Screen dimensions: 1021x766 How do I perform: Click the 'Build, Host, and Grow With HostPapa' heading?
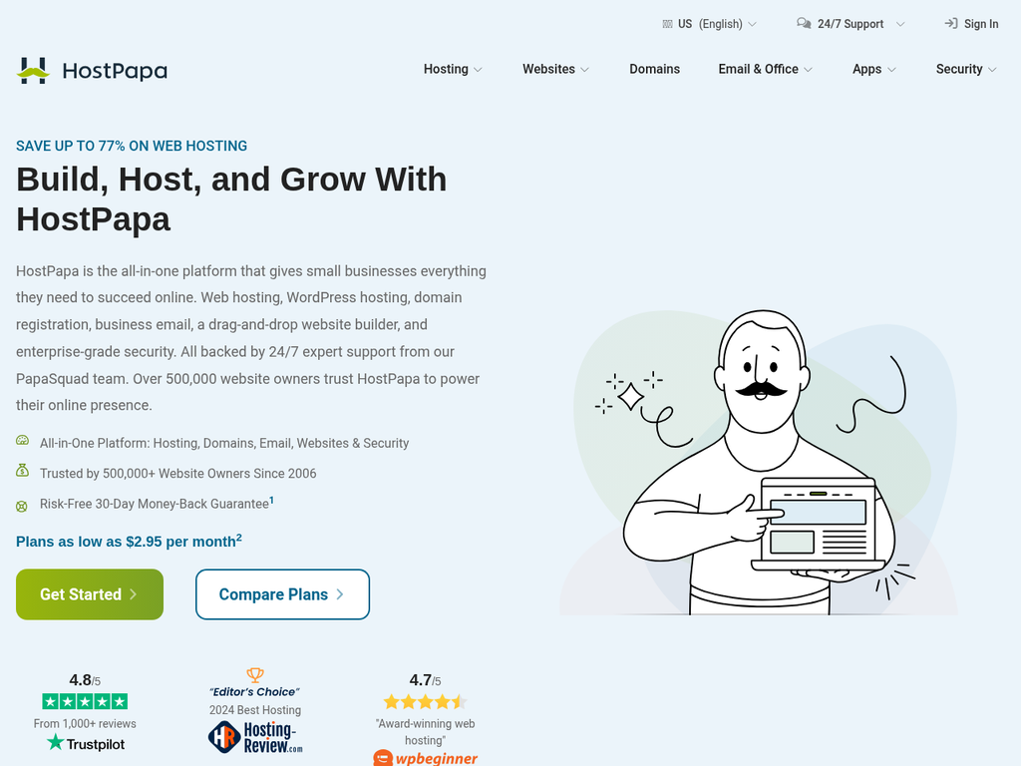click(231, 198)
